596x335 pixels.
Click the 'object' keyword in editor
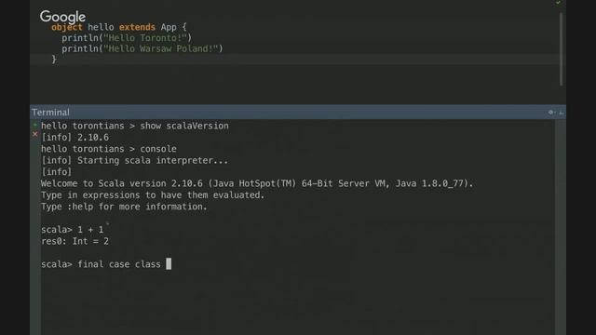(x=66, y=27)
